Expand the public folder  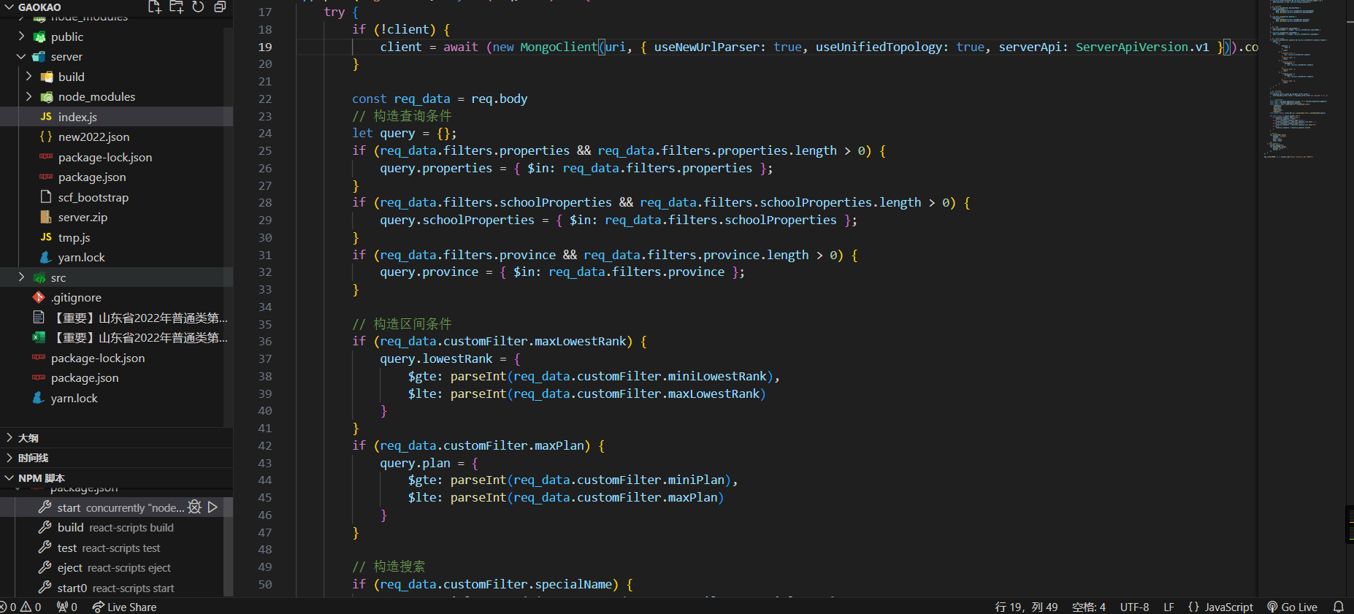(21, 36)
